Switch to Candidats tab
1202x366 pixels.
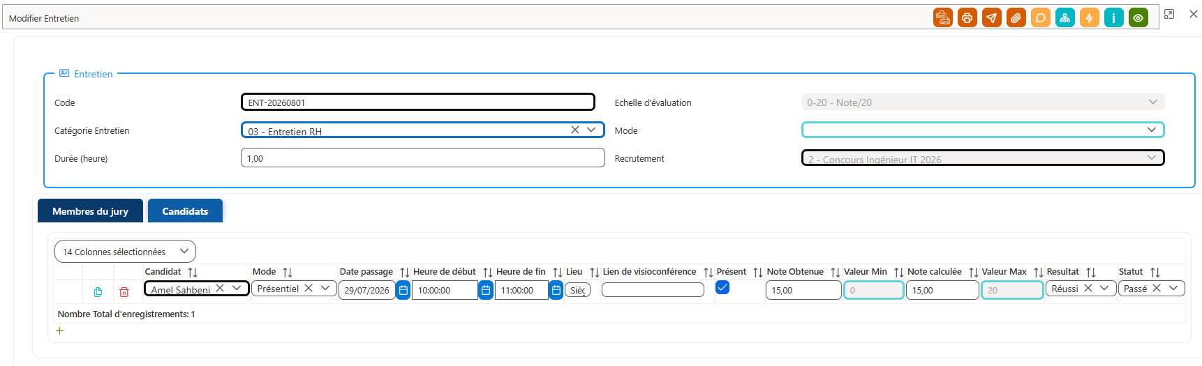[x=185, y=211]
